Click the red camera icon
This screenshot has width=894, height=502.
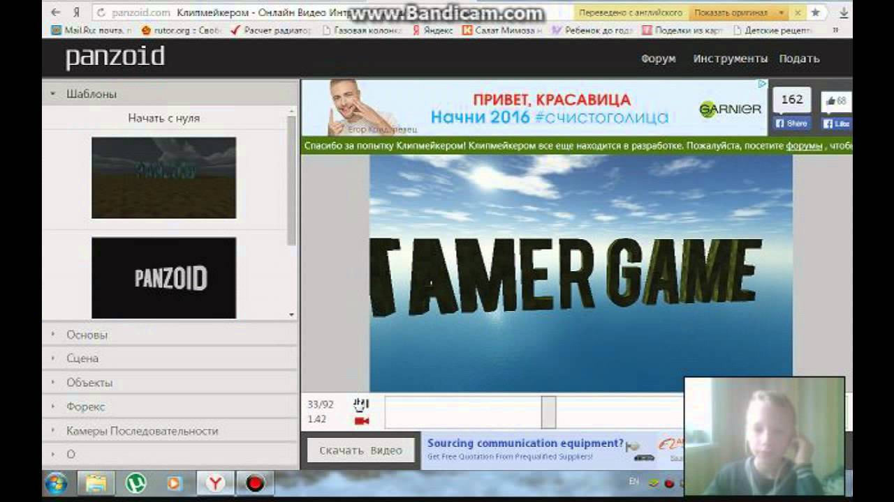click(x=361, y=420)
